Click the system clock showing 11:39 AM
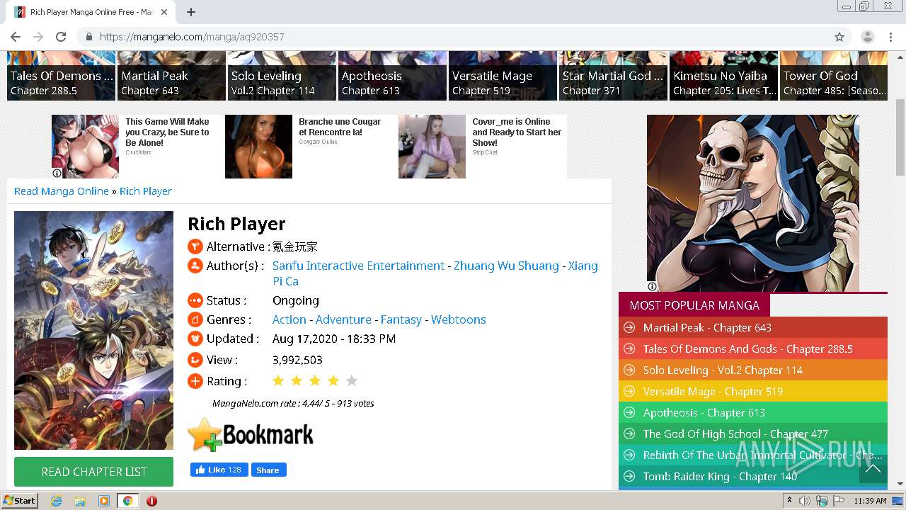This screenshot has width=906, height=510. pos(870,501)
